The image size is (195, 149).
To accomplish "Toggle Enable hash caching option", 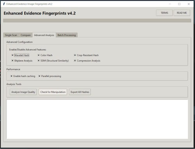I will point(23,76).
